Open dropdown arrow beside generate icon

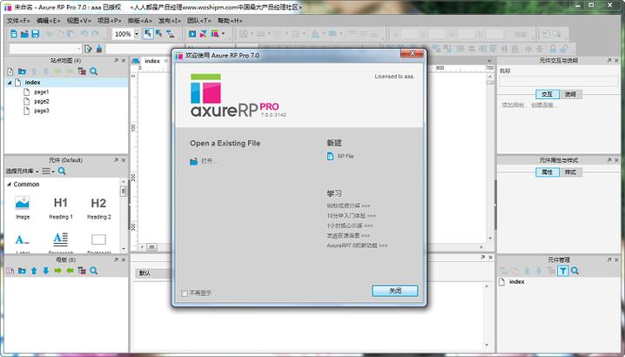223,34
